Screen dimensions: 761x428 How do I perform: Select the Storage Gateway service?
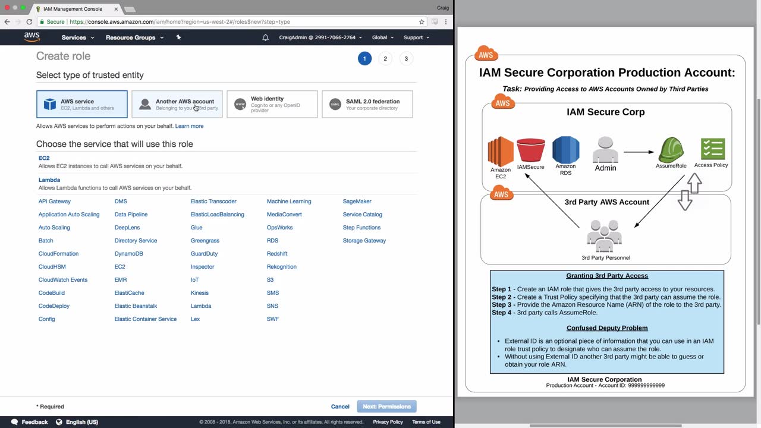364,241
